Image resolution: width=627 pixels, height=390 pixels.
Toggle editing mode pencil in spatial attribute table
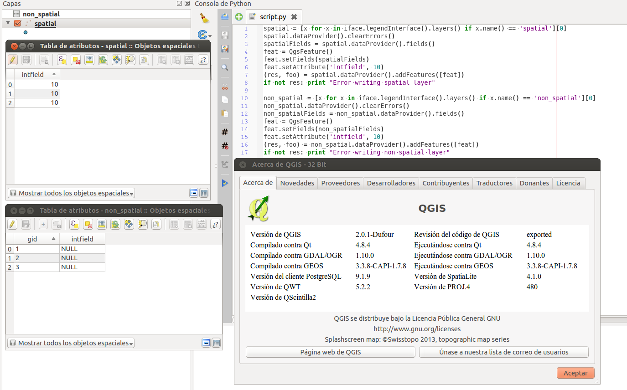(x=13, y=60)
